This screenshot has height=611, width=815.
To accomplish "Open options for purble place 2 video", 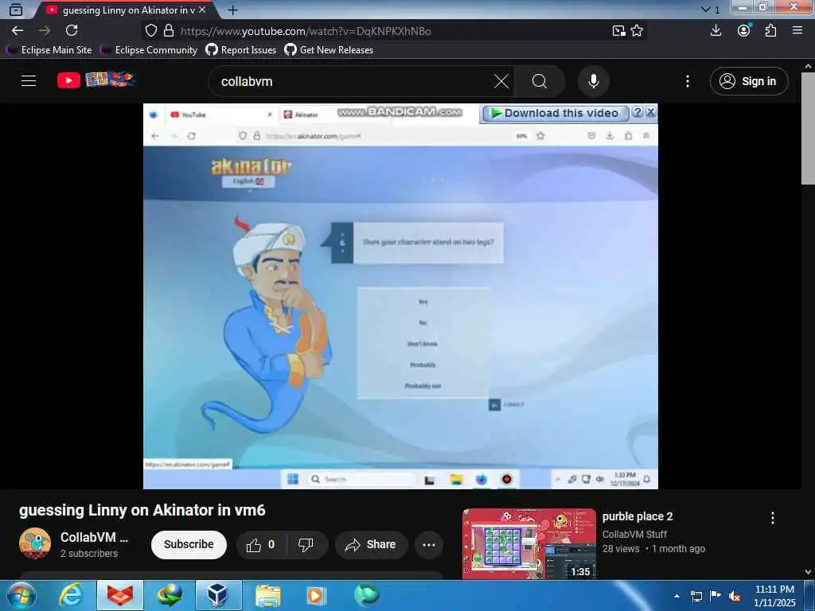I will (773, 518).
